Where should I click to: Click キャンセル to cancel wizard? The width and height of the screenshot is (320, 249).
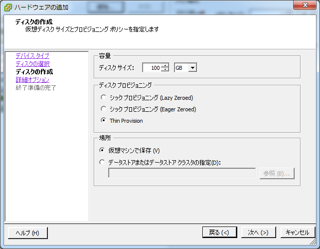click(298, 233)
